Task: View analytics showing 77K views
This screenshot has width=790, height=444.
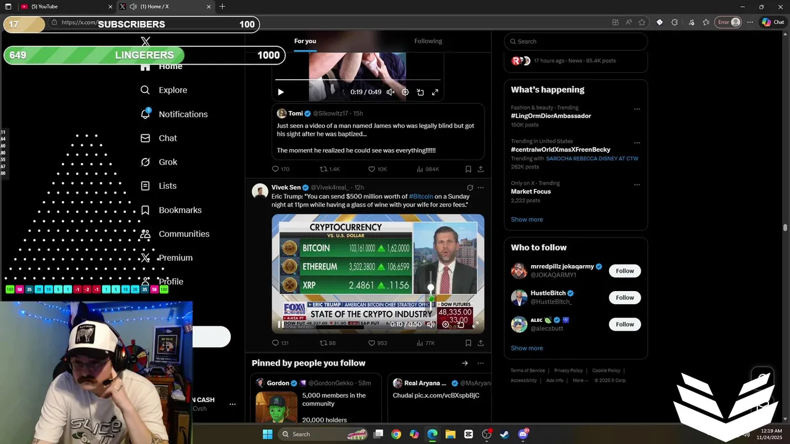Action: click(x=426, y=343)
